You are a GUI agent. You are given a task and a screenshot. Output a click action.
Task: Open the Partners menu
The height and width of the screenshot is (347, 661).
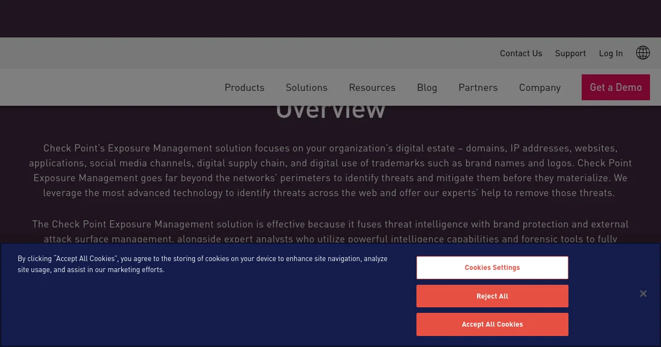478,88
